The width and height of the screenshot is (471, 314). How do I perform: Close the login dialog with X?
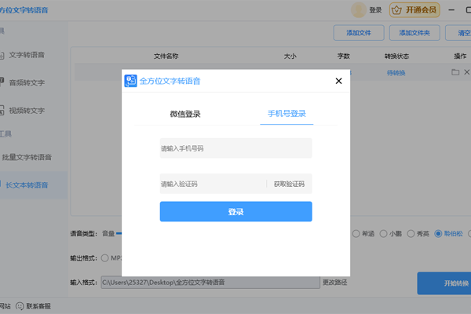[x=338, y=81]
